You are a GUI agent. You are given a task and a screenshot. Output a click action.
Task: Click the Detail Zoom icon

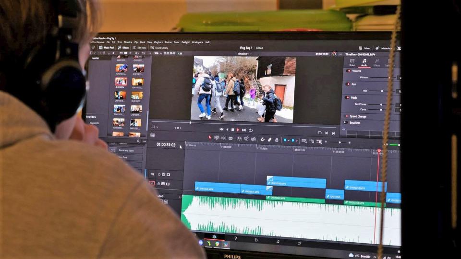[x=312, y=141]
